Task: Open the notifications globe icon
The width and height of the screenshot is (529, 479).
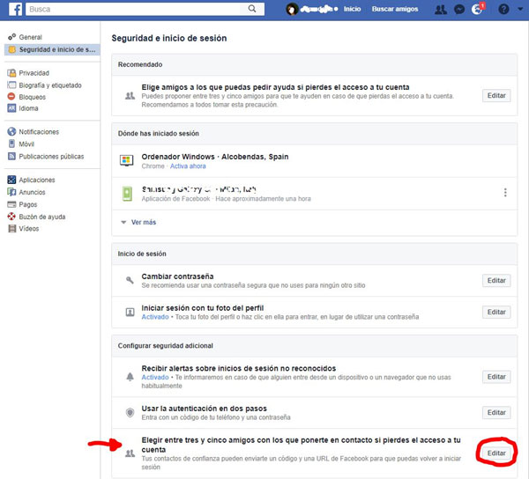Action: pos(477,9)
